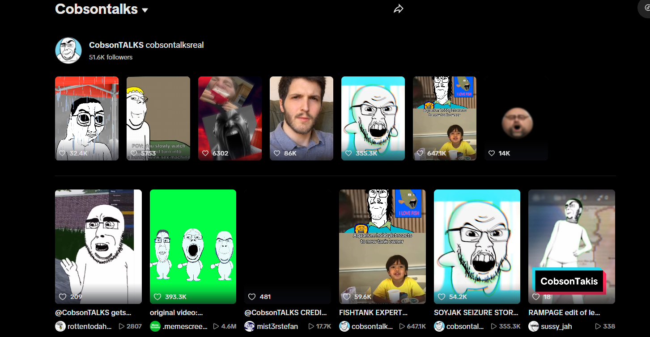Screen dimensions: 650x337
Task: Open the sussy_jah user avatar
Action: click(x=534, y=326)
